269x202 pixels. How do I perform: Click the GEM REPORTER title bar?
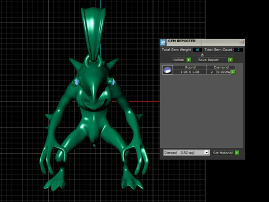(202, 43)
